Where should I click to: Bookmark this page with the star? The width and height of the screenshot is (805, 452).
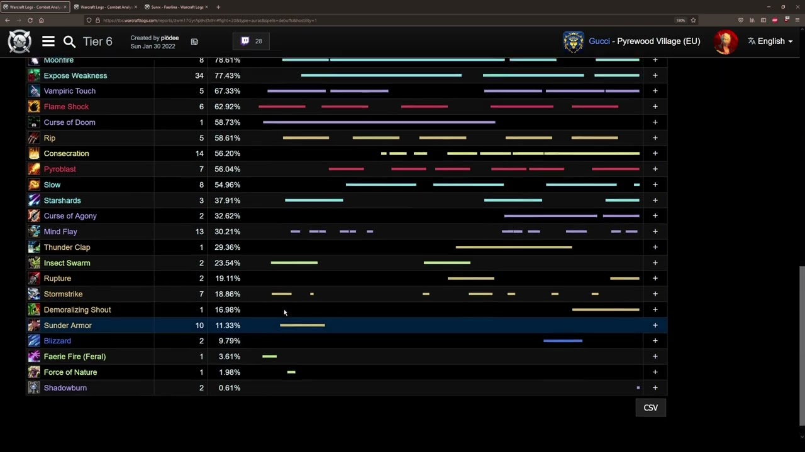(x=693, y=20)
